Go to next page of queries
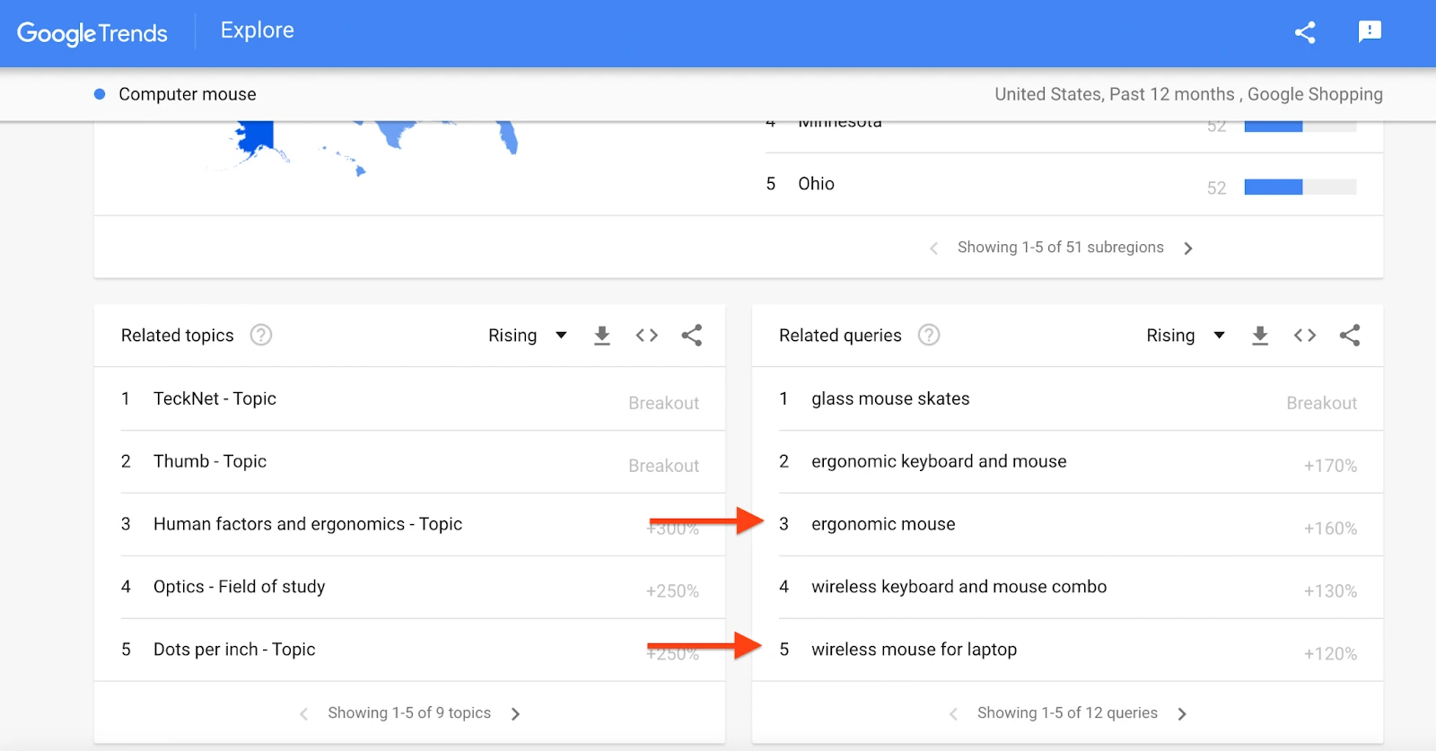Screen dimensions: 1436x751 pos(1182,714)
